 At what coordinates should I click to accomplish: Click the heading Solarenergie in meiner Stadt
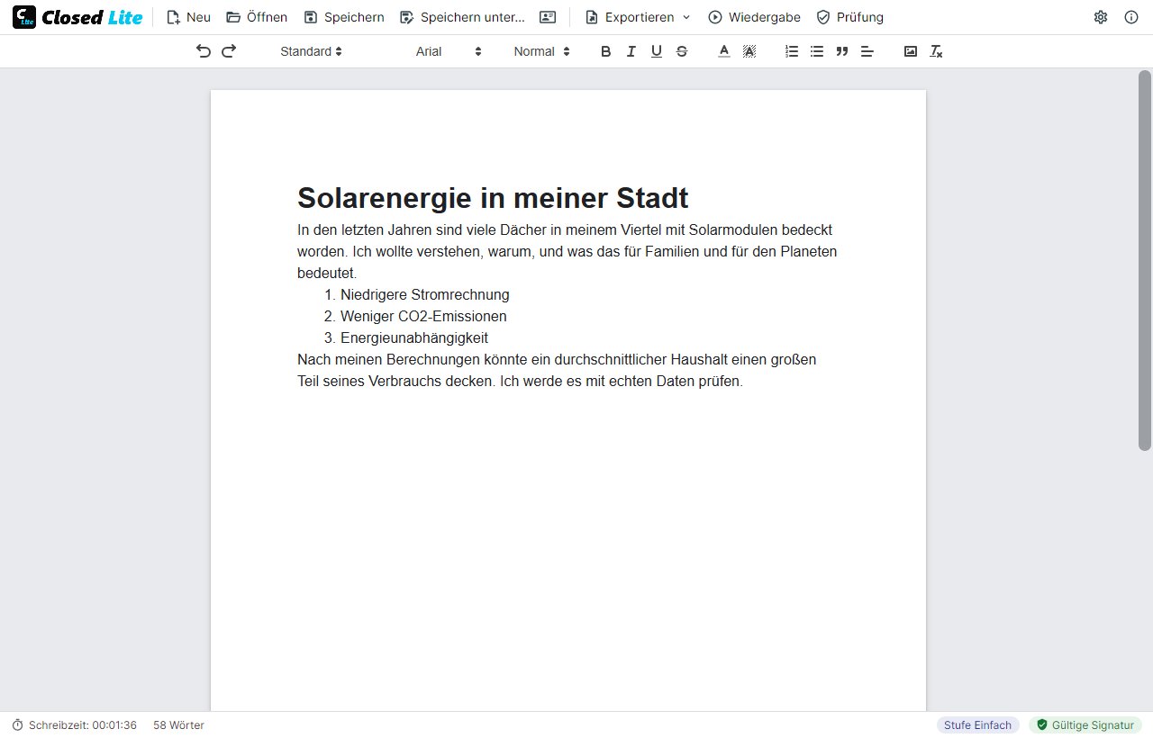pyautogui.click(x=493, y=197)
